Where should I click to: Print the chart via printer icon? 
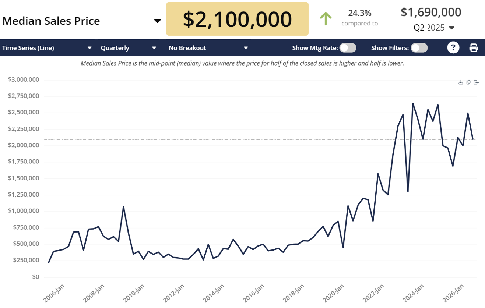(474, 48)
